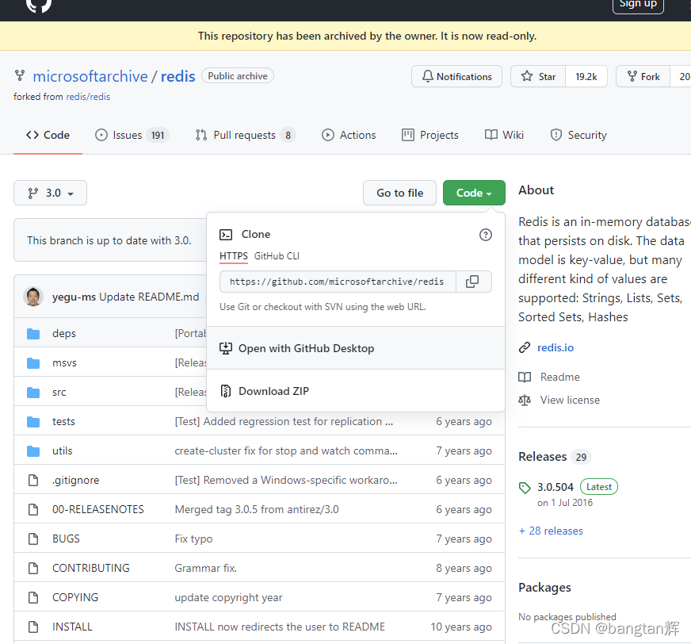
Task: Expand the 3.0 branch selector dropdown
Action: [x=50, y=193]
